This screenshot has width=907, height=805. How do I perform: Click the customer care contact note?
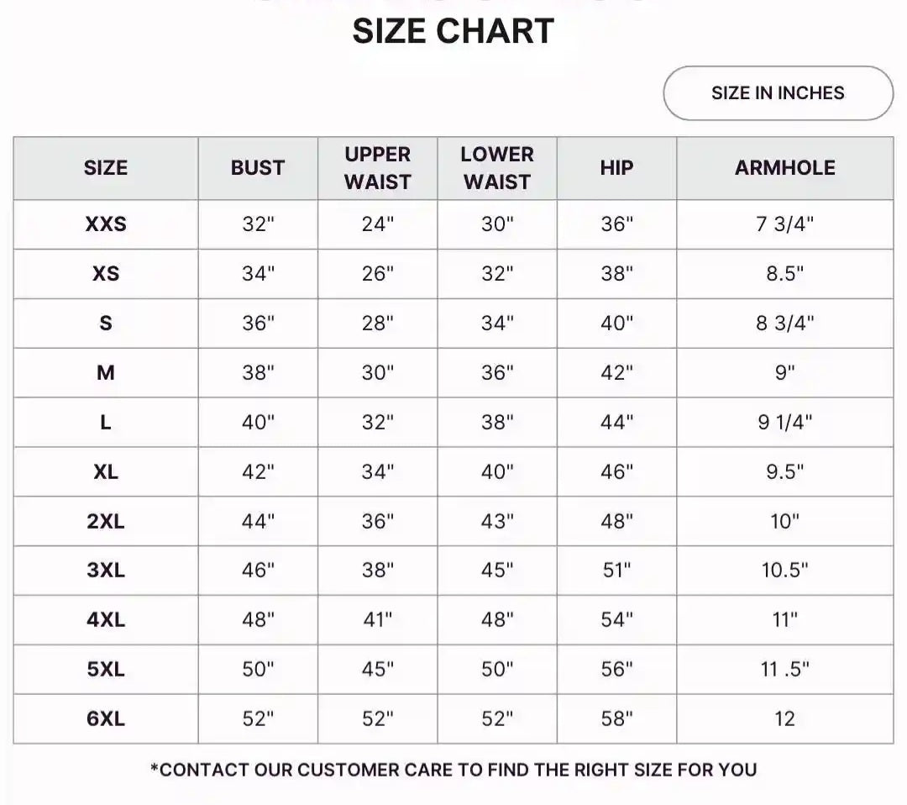(453, 770)
